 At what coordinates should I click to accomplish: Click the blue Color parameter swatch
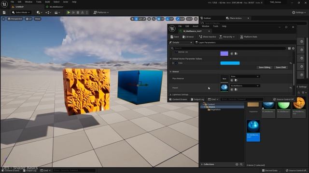point(230,63)
